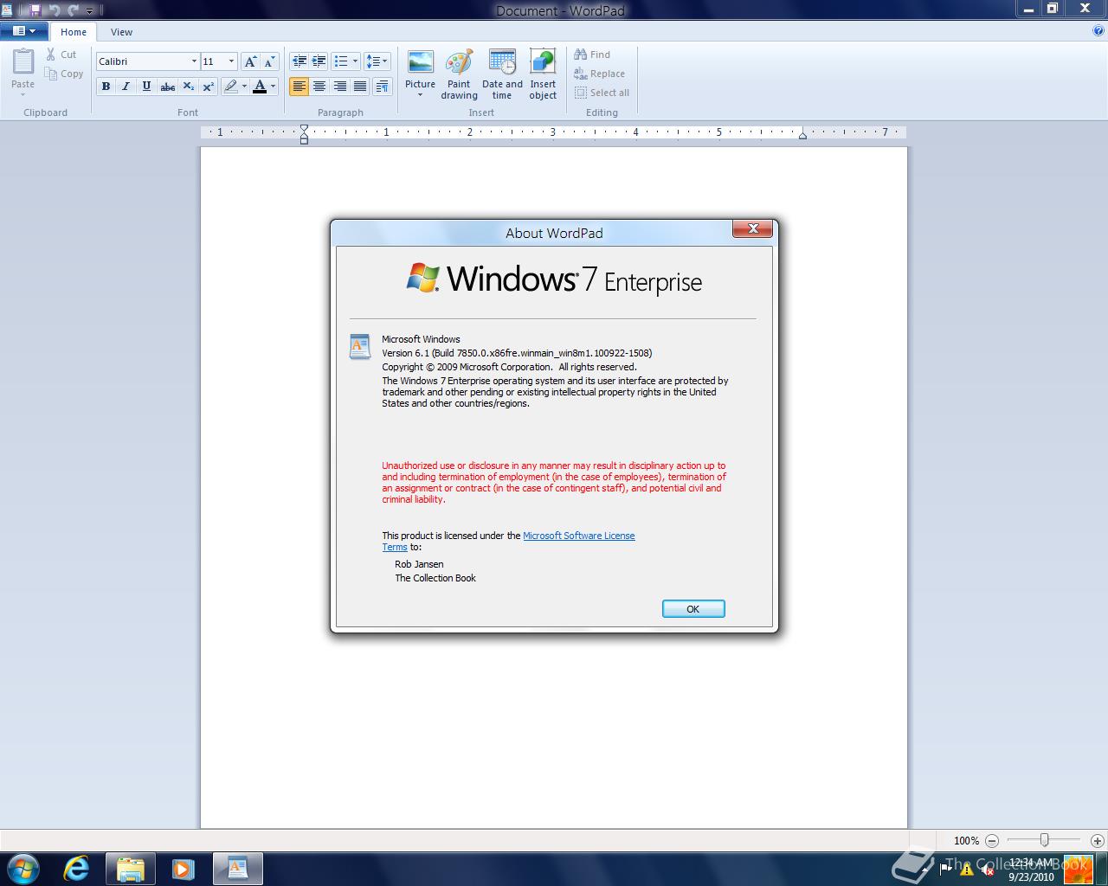Image resolution: width=1108 pixels, height=886 pixels.
Task: Apply the text highlight color marker
Action: tap(230, 87)
